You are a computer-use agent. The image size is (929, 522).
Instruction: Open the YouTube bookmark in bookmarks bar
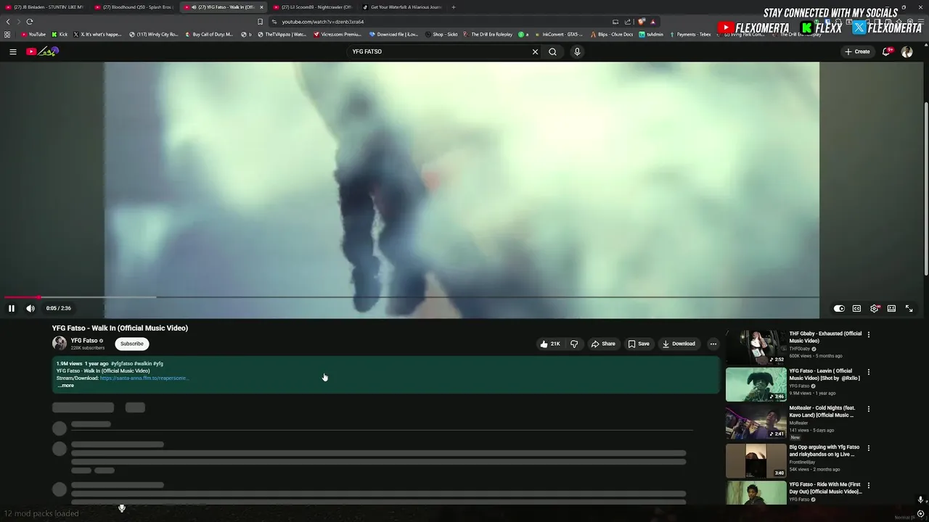pos(33,34)
